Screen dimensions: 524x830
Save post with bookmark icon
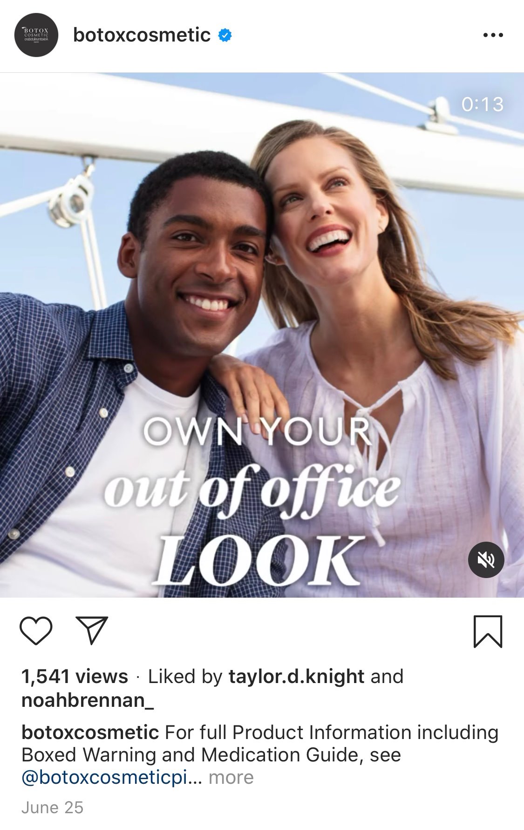[x=488, y=631]
